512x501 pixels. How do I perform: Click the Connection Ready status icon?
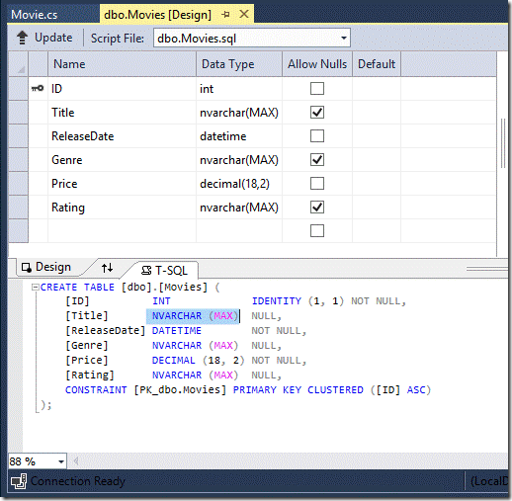tap(19, 481)
